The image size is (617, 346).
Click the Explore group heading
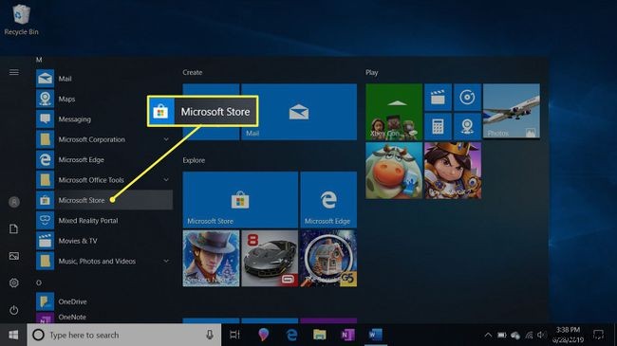tap(194, 160)
